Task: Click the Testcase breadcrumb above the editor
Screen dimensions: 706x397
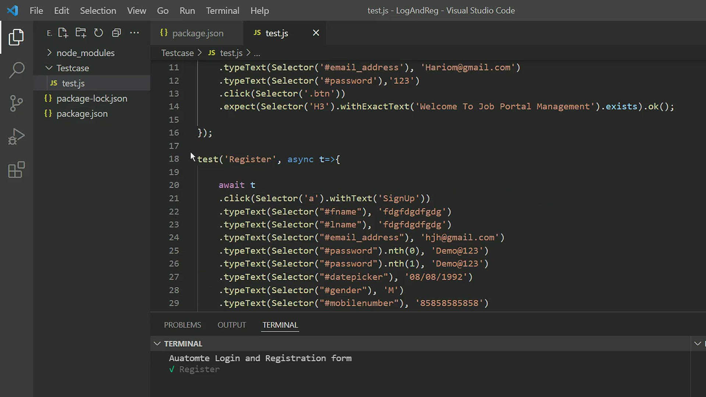Action: 178,53
